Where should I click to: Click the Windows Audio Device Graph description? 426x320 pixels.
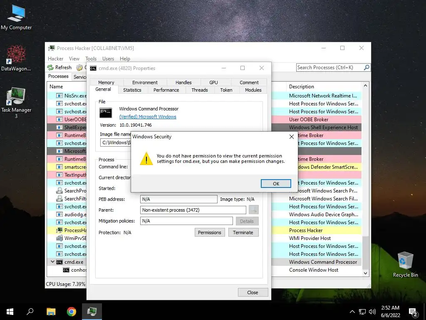click(323, 215)
